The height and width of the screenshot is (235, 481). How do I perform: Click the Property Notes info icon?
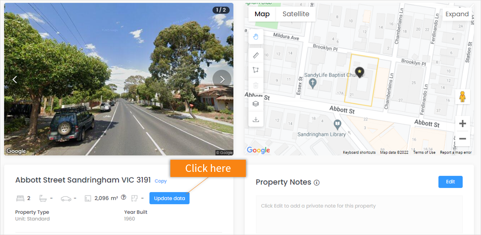click(x=316, y=182)
